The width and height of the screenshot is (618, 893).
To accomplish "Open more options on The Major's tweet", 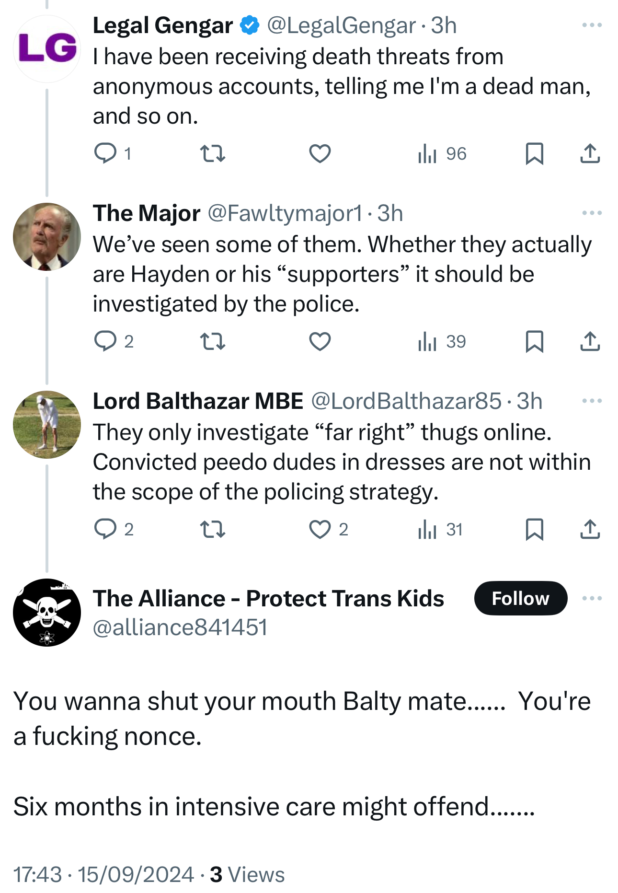I will tap(592, 213).
